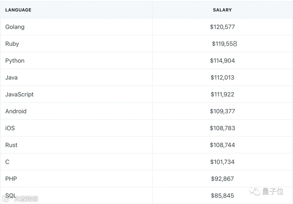Click the SALARY column header
Screen dimensions: 293x204
tap(222, 10)
